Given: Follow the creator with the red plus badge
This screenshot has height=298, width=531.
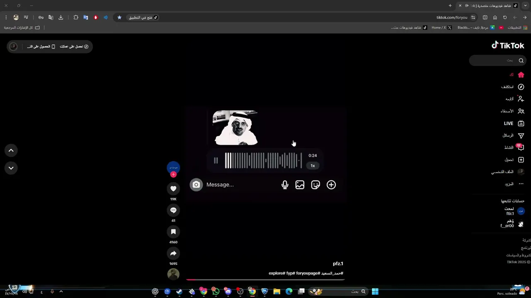Looking at the screenshot, I should [173, 175].
